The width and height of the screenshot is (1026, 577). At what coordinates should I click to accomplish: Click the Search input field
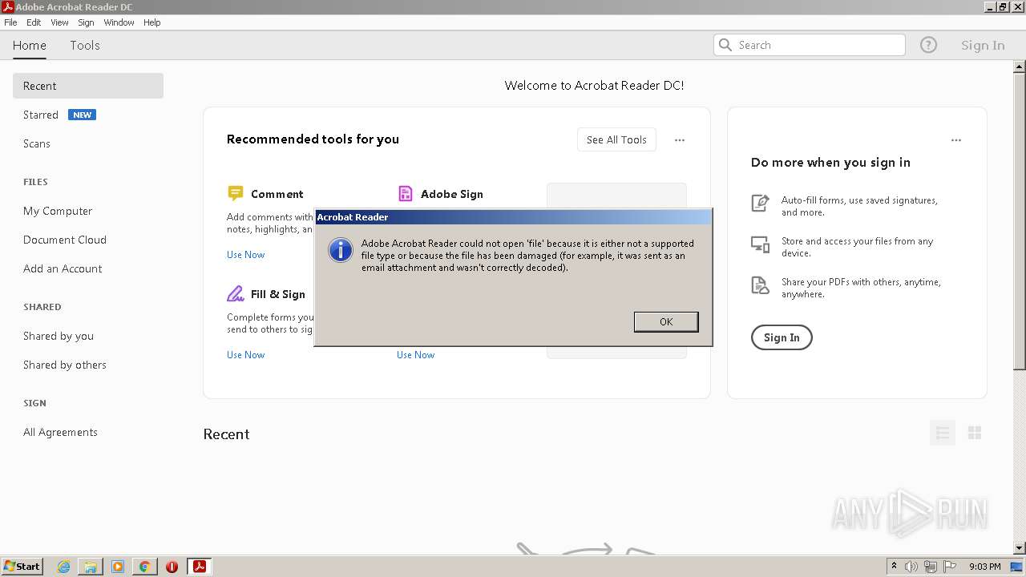(x=810, y=45)
